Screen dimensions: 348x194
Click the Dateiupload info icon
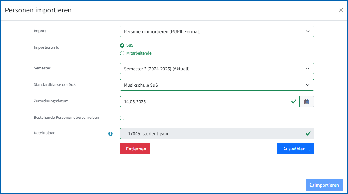(111, 133)
